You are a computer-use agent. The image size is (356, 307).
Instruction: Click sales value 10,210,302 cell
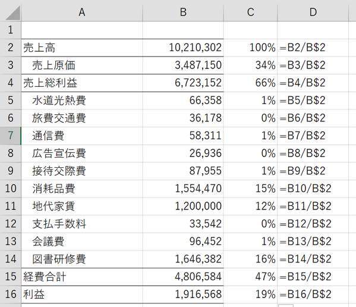(183, 48)
